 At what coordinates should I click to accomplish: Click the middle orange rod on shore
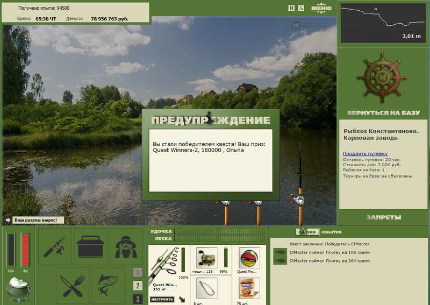(x=258, y=214)
